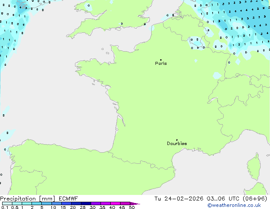Select the Paris location dot marker
The height and width of the screenshot is (209, 270).
[161, 60]
